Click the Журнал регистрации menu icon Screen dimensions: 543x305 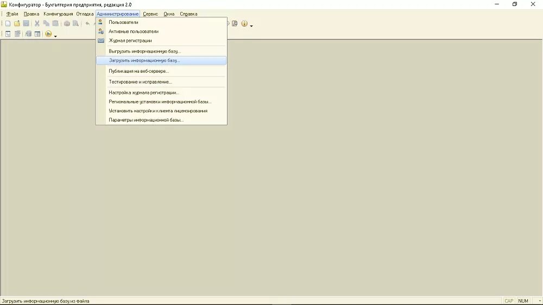[101, 41]
